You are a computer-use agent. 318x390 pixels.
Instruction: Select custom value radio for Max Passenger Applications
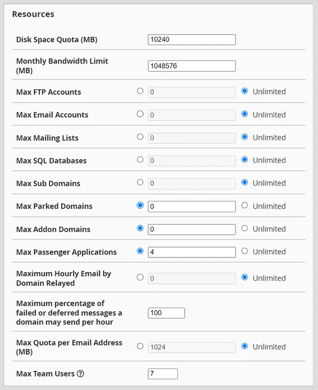[x=140, y=251]
